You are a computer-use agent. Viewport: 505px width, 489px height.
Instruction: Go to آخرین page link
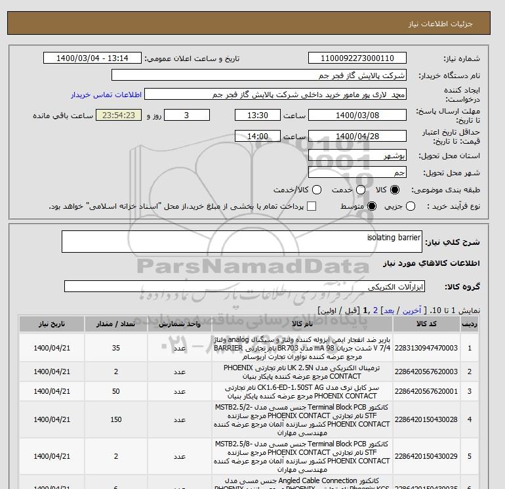(x=412, y=310)
